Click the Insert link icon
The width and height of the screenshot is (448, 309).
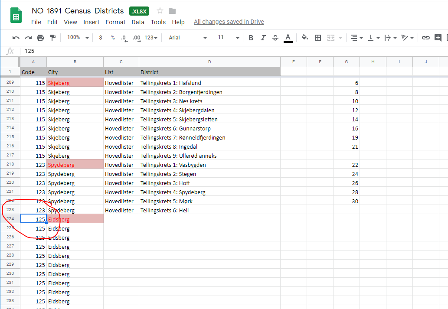(x=426, y=38)
